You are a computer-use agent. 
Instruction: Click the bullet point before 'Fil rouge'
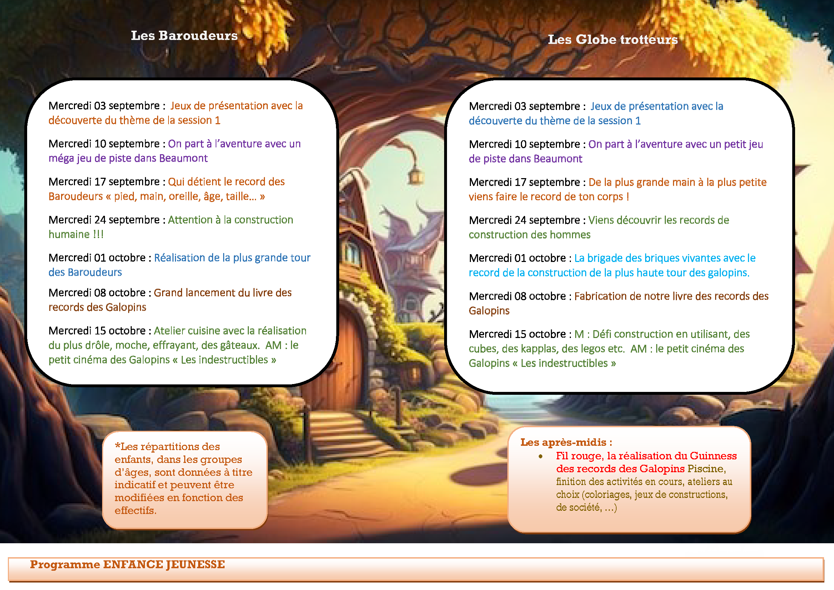[541, 457]
